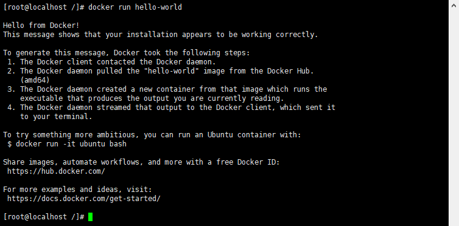Open the https://docs.docker.com/get-started/ link
The image size is (459, 226).
click(x=84, y=199)
